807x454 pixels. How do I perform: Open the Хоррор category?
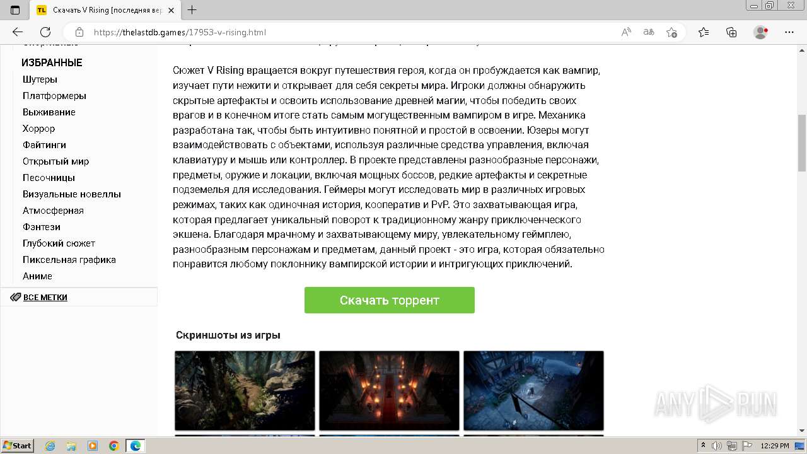coord(38,129)
